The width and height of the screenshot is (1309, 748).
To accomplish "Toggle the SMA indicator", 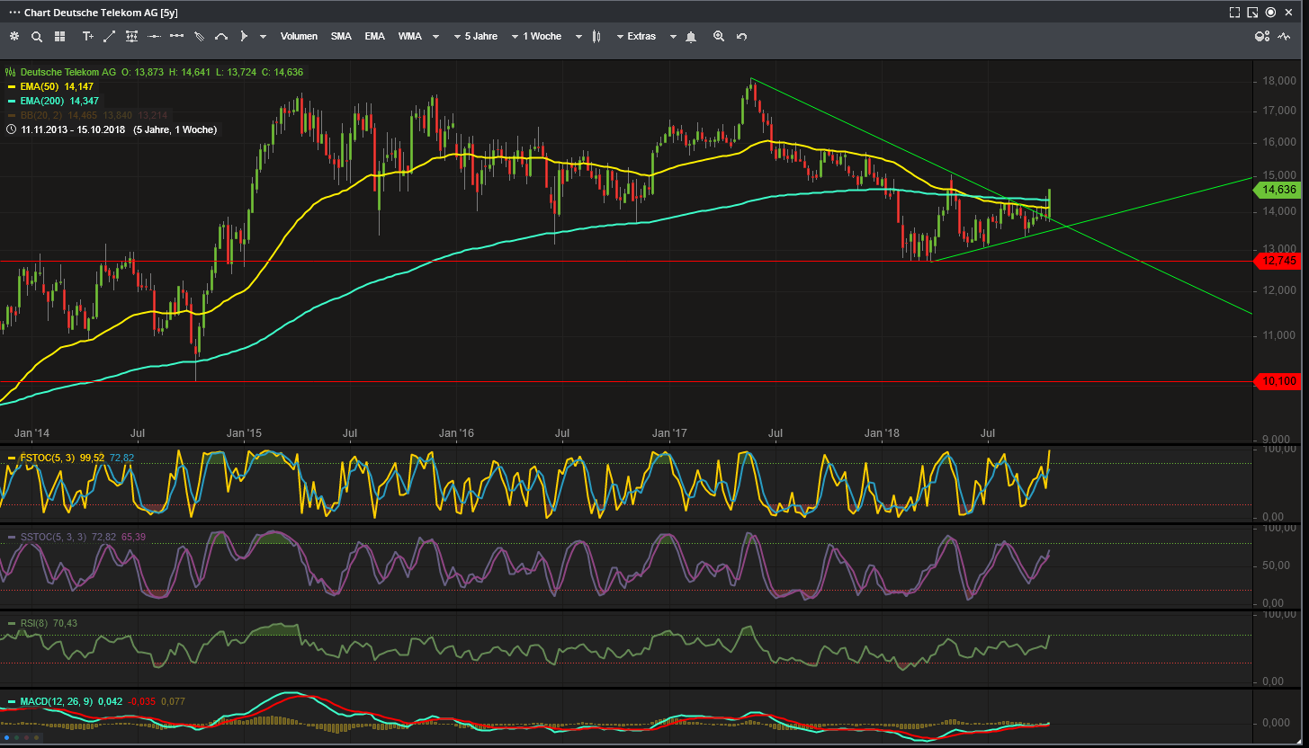I will pos(341,36).
